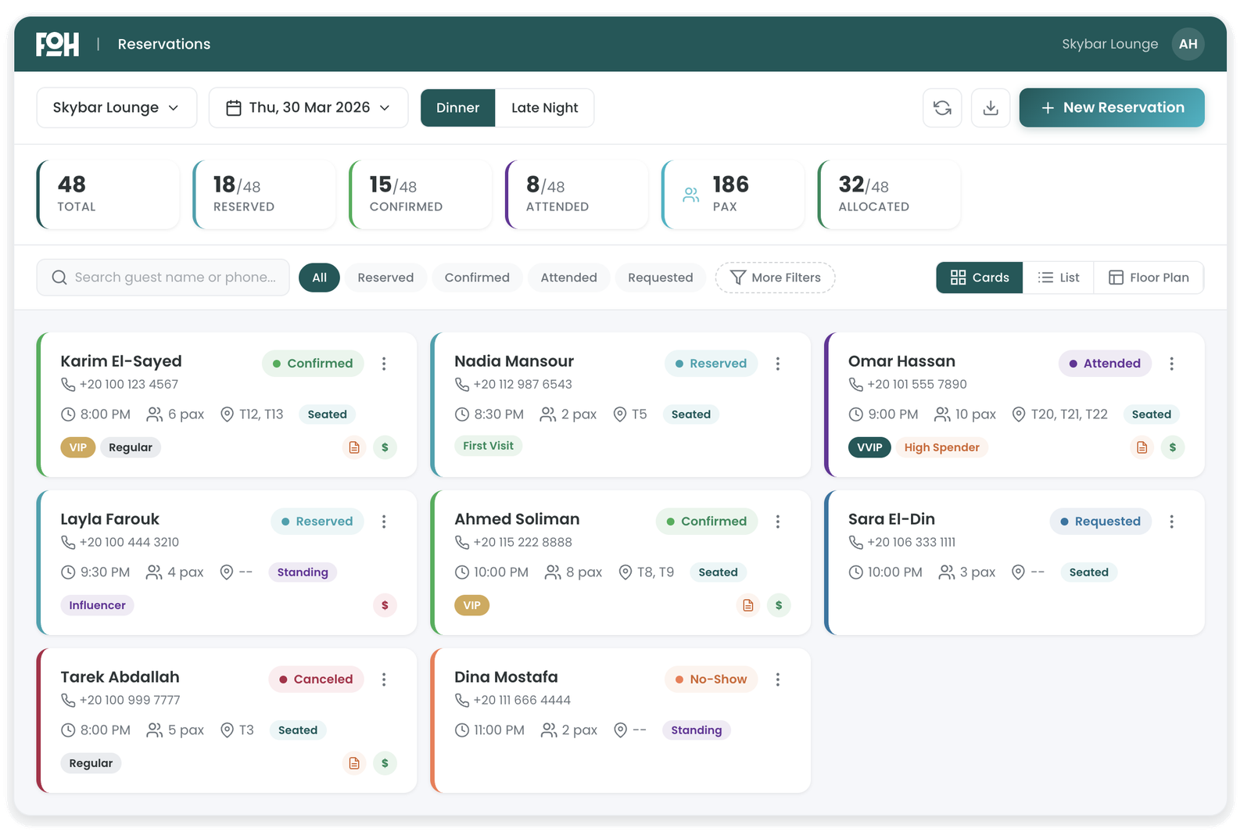
Task: Open the date picker for Thu, 30 Mar 2026
Action: pyautogui.click(x=308, y=108)
